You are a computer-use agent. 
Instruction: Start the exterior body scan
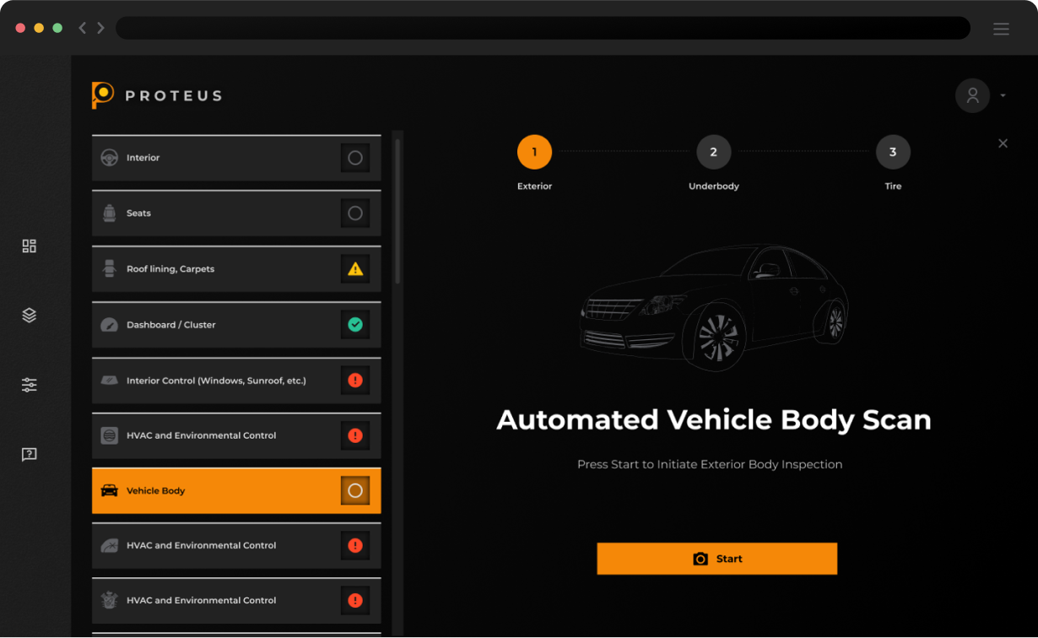coord(716,559)
